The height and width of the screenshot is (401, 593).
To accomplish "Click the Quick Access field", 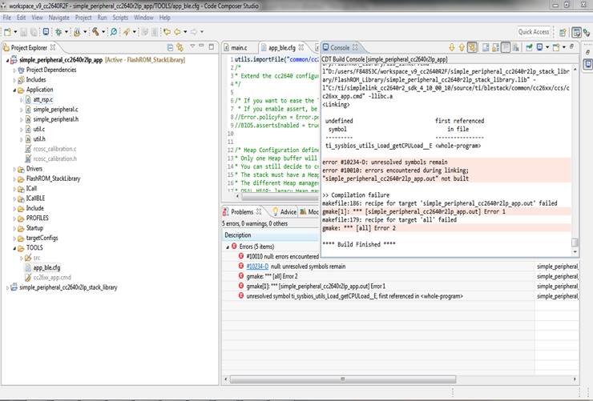I will click(x=534, y=32).
